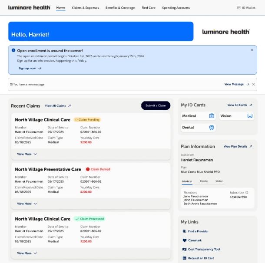
Task: Click the Request an ID Card icon
Action: (x=185, y=258)
